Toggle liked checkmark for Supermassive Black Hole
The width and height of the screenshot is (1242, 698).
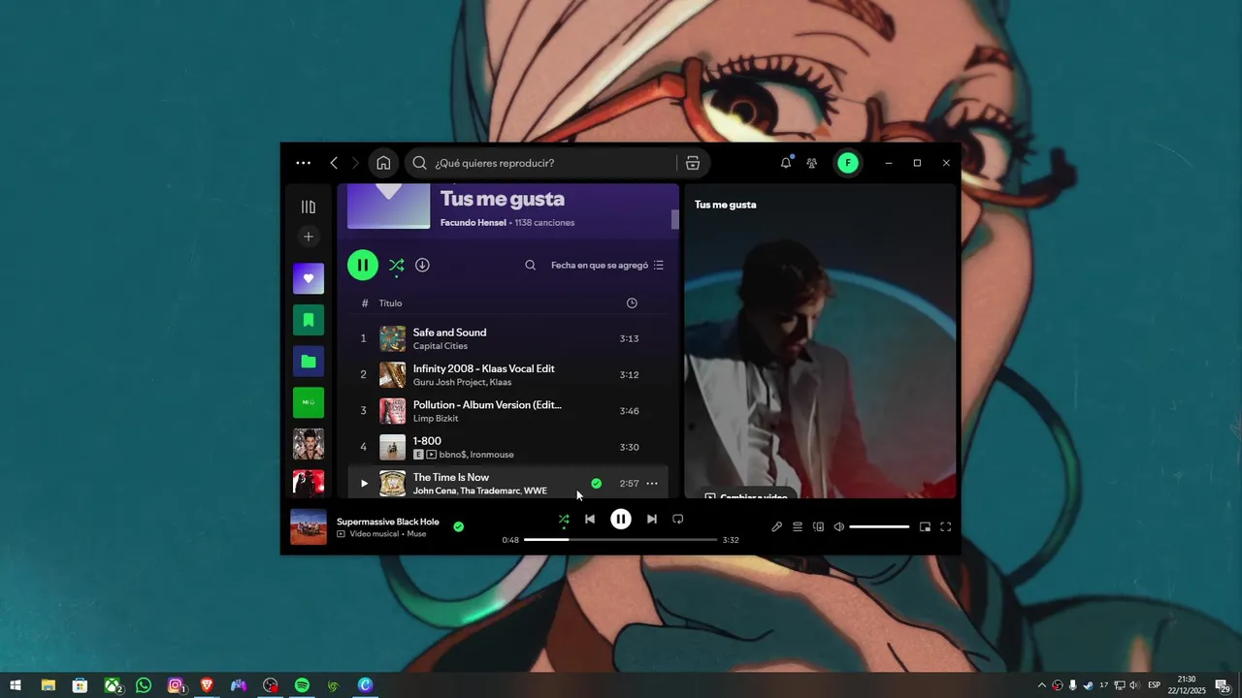(459, 526)
